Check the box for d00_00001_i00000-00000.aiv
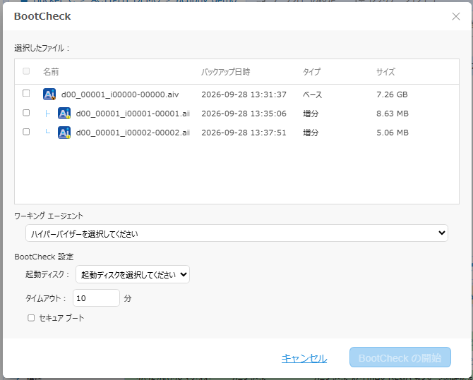The image size is (473, 380). (26, 93)
